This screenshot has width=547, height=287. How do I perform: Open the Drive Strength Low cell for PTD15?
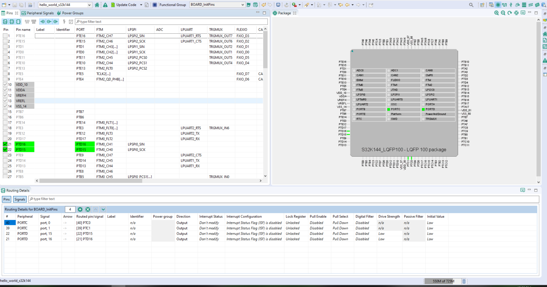pos(389,233)
